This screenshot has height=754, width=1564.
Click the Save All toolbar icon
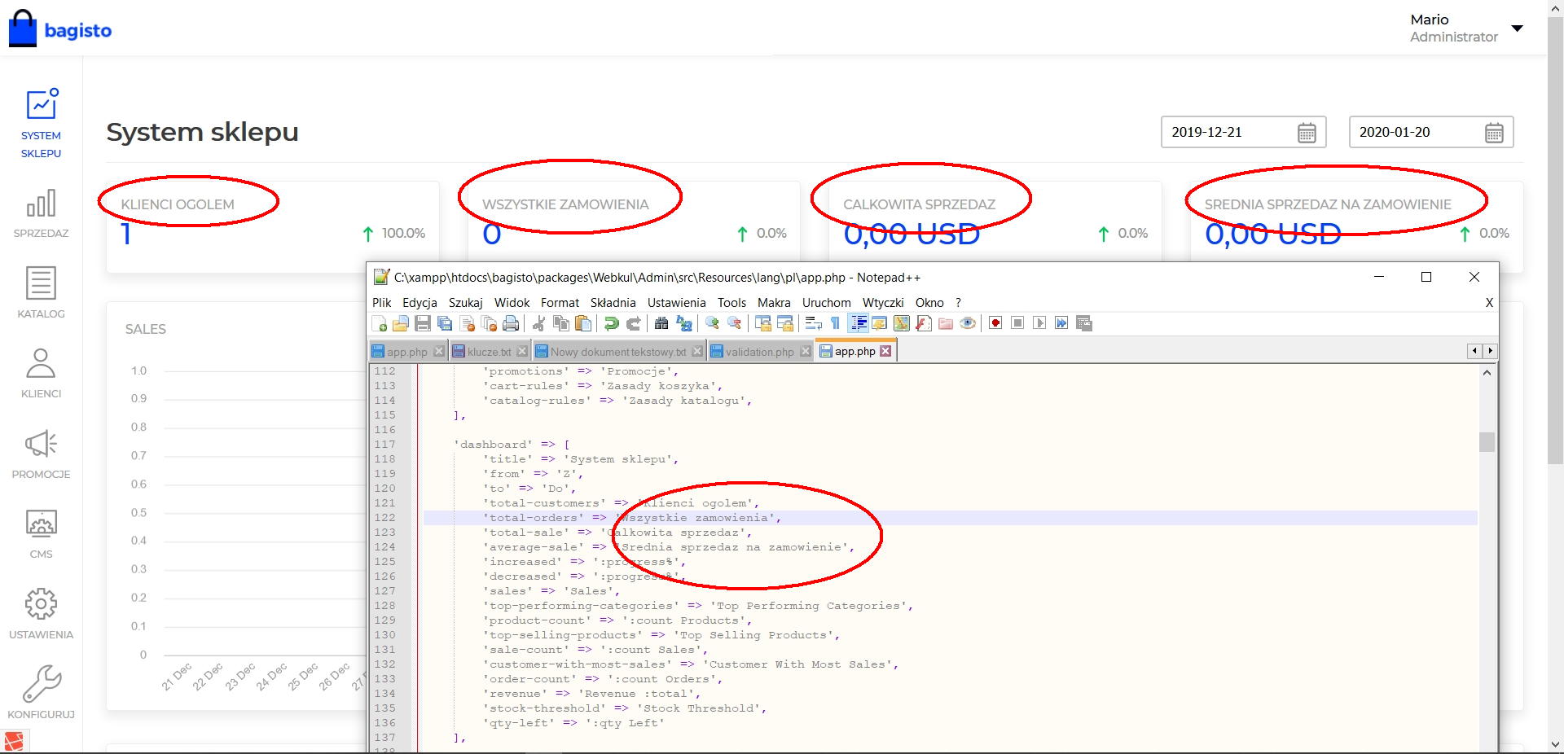point(445,323)
